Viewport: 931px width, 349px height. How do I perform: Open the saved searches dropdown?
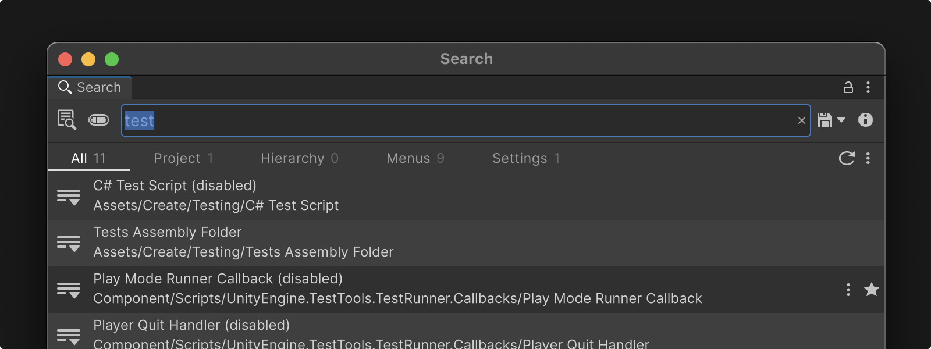click(x=831, y=120)
